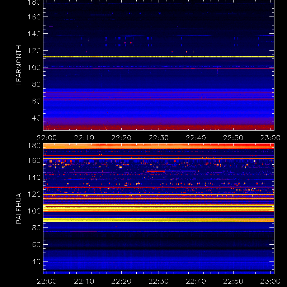The height and width of the screenshot is (287, 287).
Task: Select the 60 tick label on Palehua plot
Action: [36, 245]
